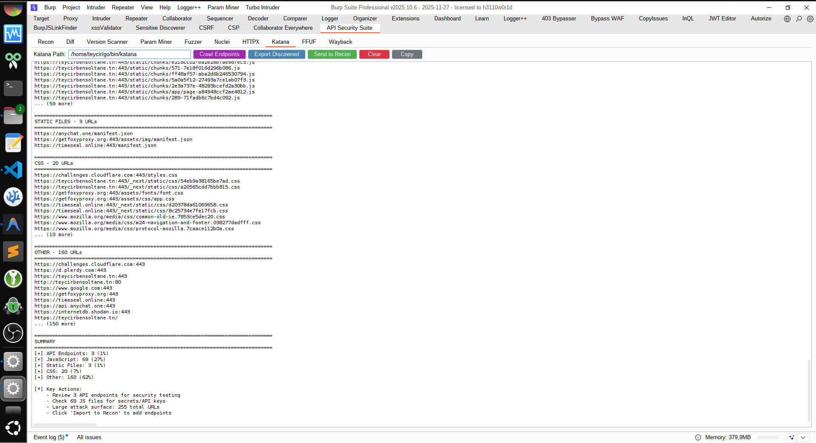The width and height of the screenshot is (816, 443).
Task: Open the Param Miner menu bar item
Action: 223,8
